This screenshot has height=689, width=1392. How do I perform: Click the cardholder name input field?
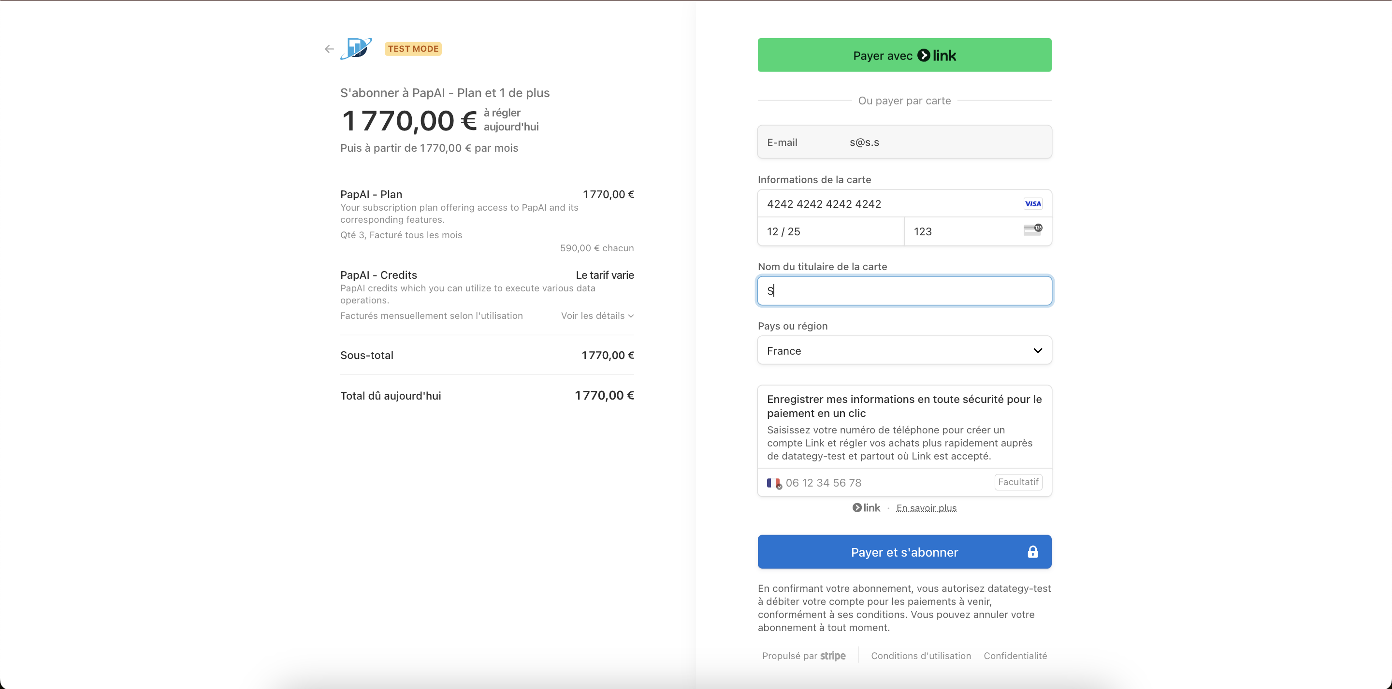[x=904, y=291]
